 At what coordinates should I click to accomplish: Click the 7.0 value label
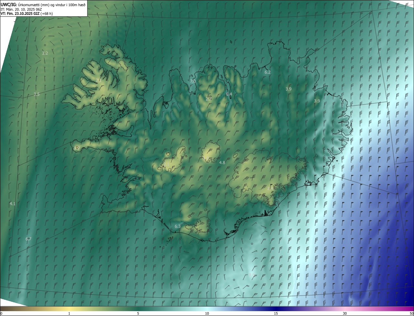[x=193, y=81]
